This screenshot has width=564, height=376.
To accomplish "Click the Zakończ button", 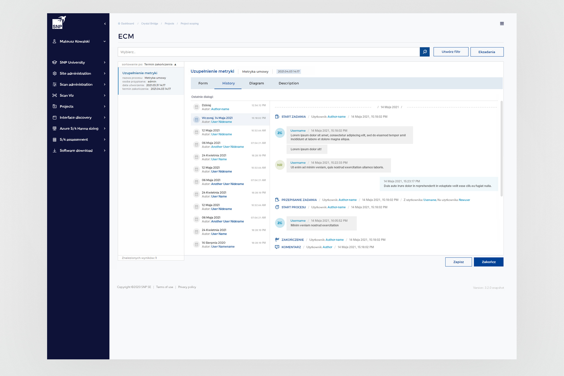I will tap(488, 262).
